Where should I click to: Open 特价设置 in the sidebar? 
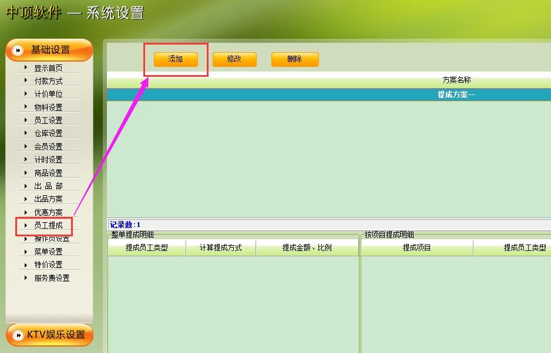48,264
